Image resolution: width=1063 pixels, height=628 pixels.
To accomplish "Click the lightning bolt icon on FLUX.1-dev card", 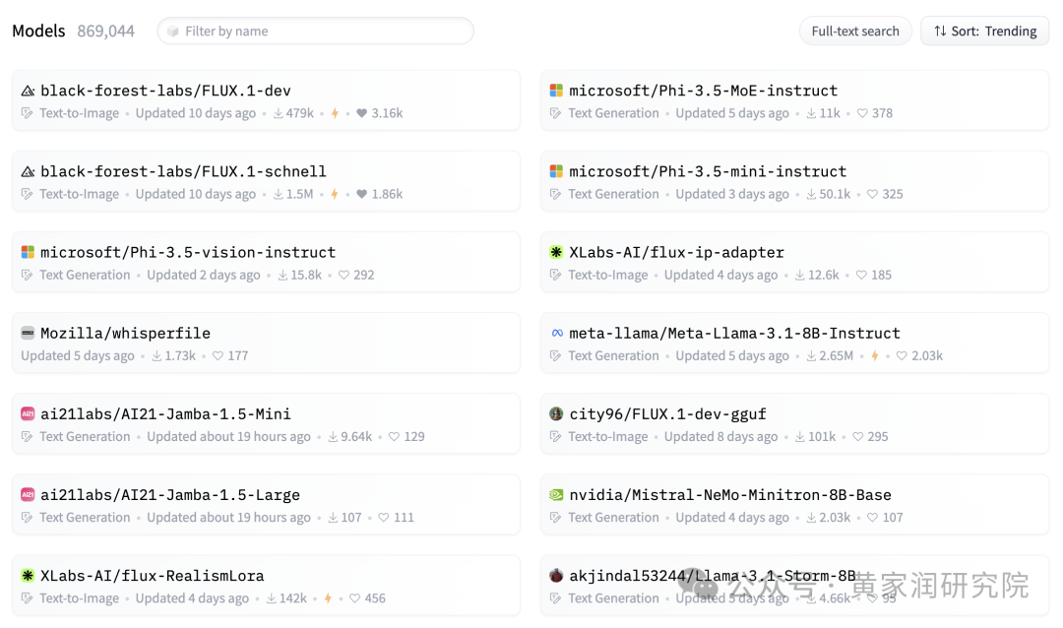I will click(x=335, y=113).
